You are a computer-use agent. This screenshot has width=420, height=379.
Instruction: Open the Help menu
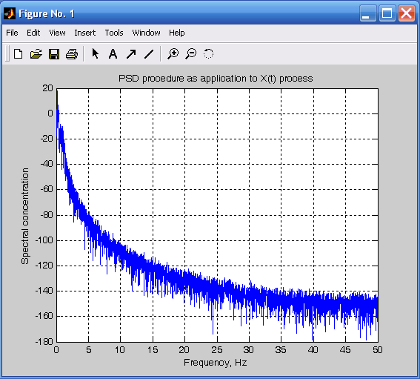[x=177, y=33]
